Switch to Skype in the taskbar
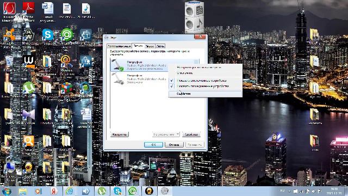 tap(117, 191)
